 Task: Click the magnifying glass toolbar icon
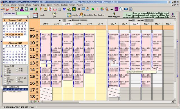[x=121, y=9]
